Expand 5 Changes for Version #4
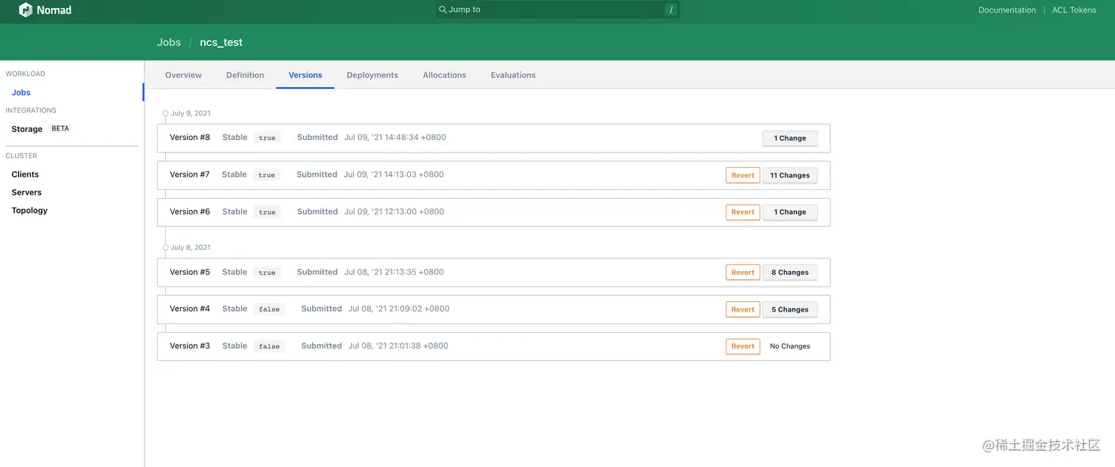 point(790,309)
